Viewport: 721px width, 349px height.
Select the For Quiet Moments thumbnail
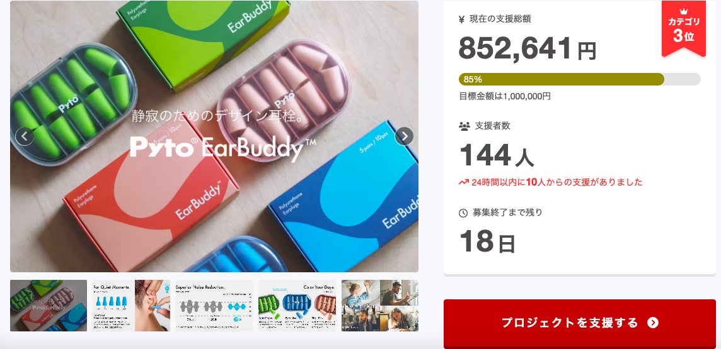click(132, 306)
